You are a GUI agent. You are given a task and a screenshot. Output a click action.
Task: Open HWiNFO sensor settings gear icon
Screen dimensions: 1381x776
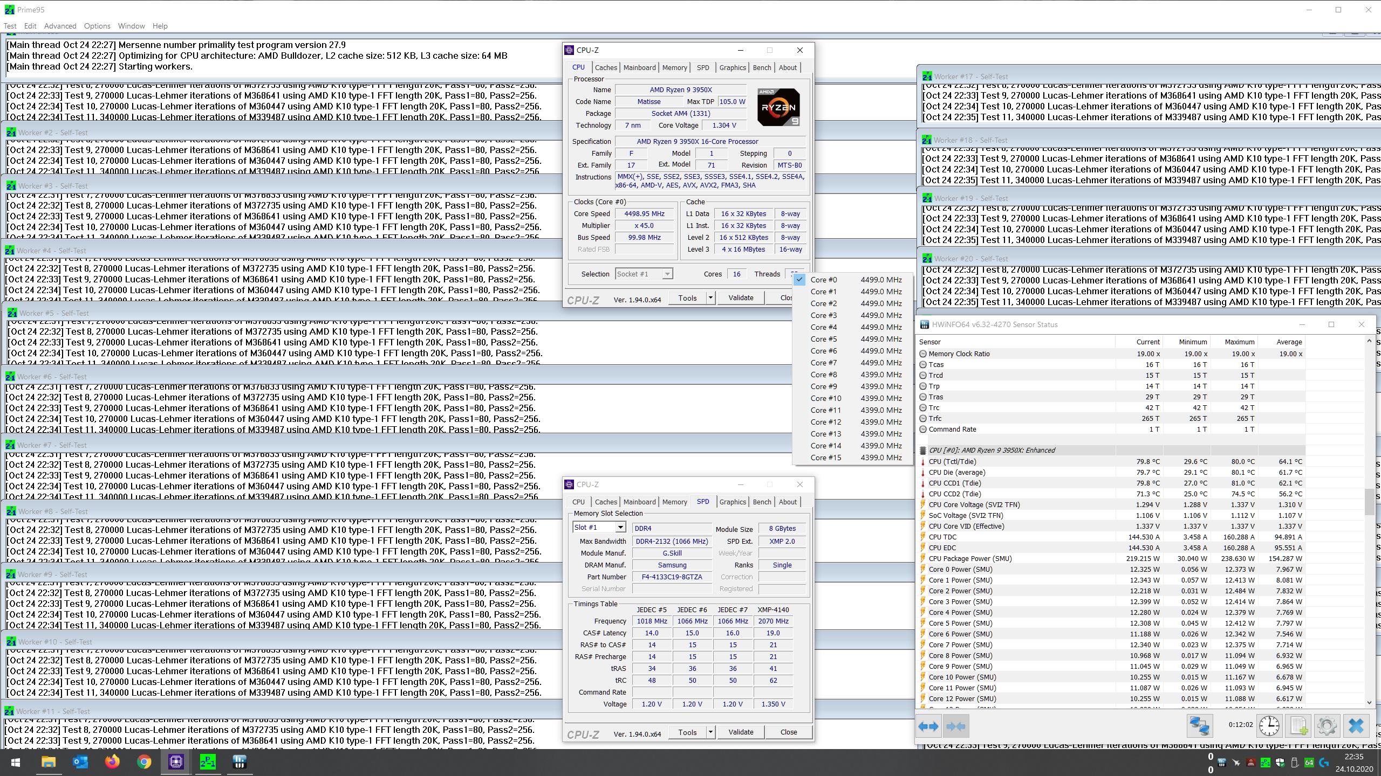1327,726
